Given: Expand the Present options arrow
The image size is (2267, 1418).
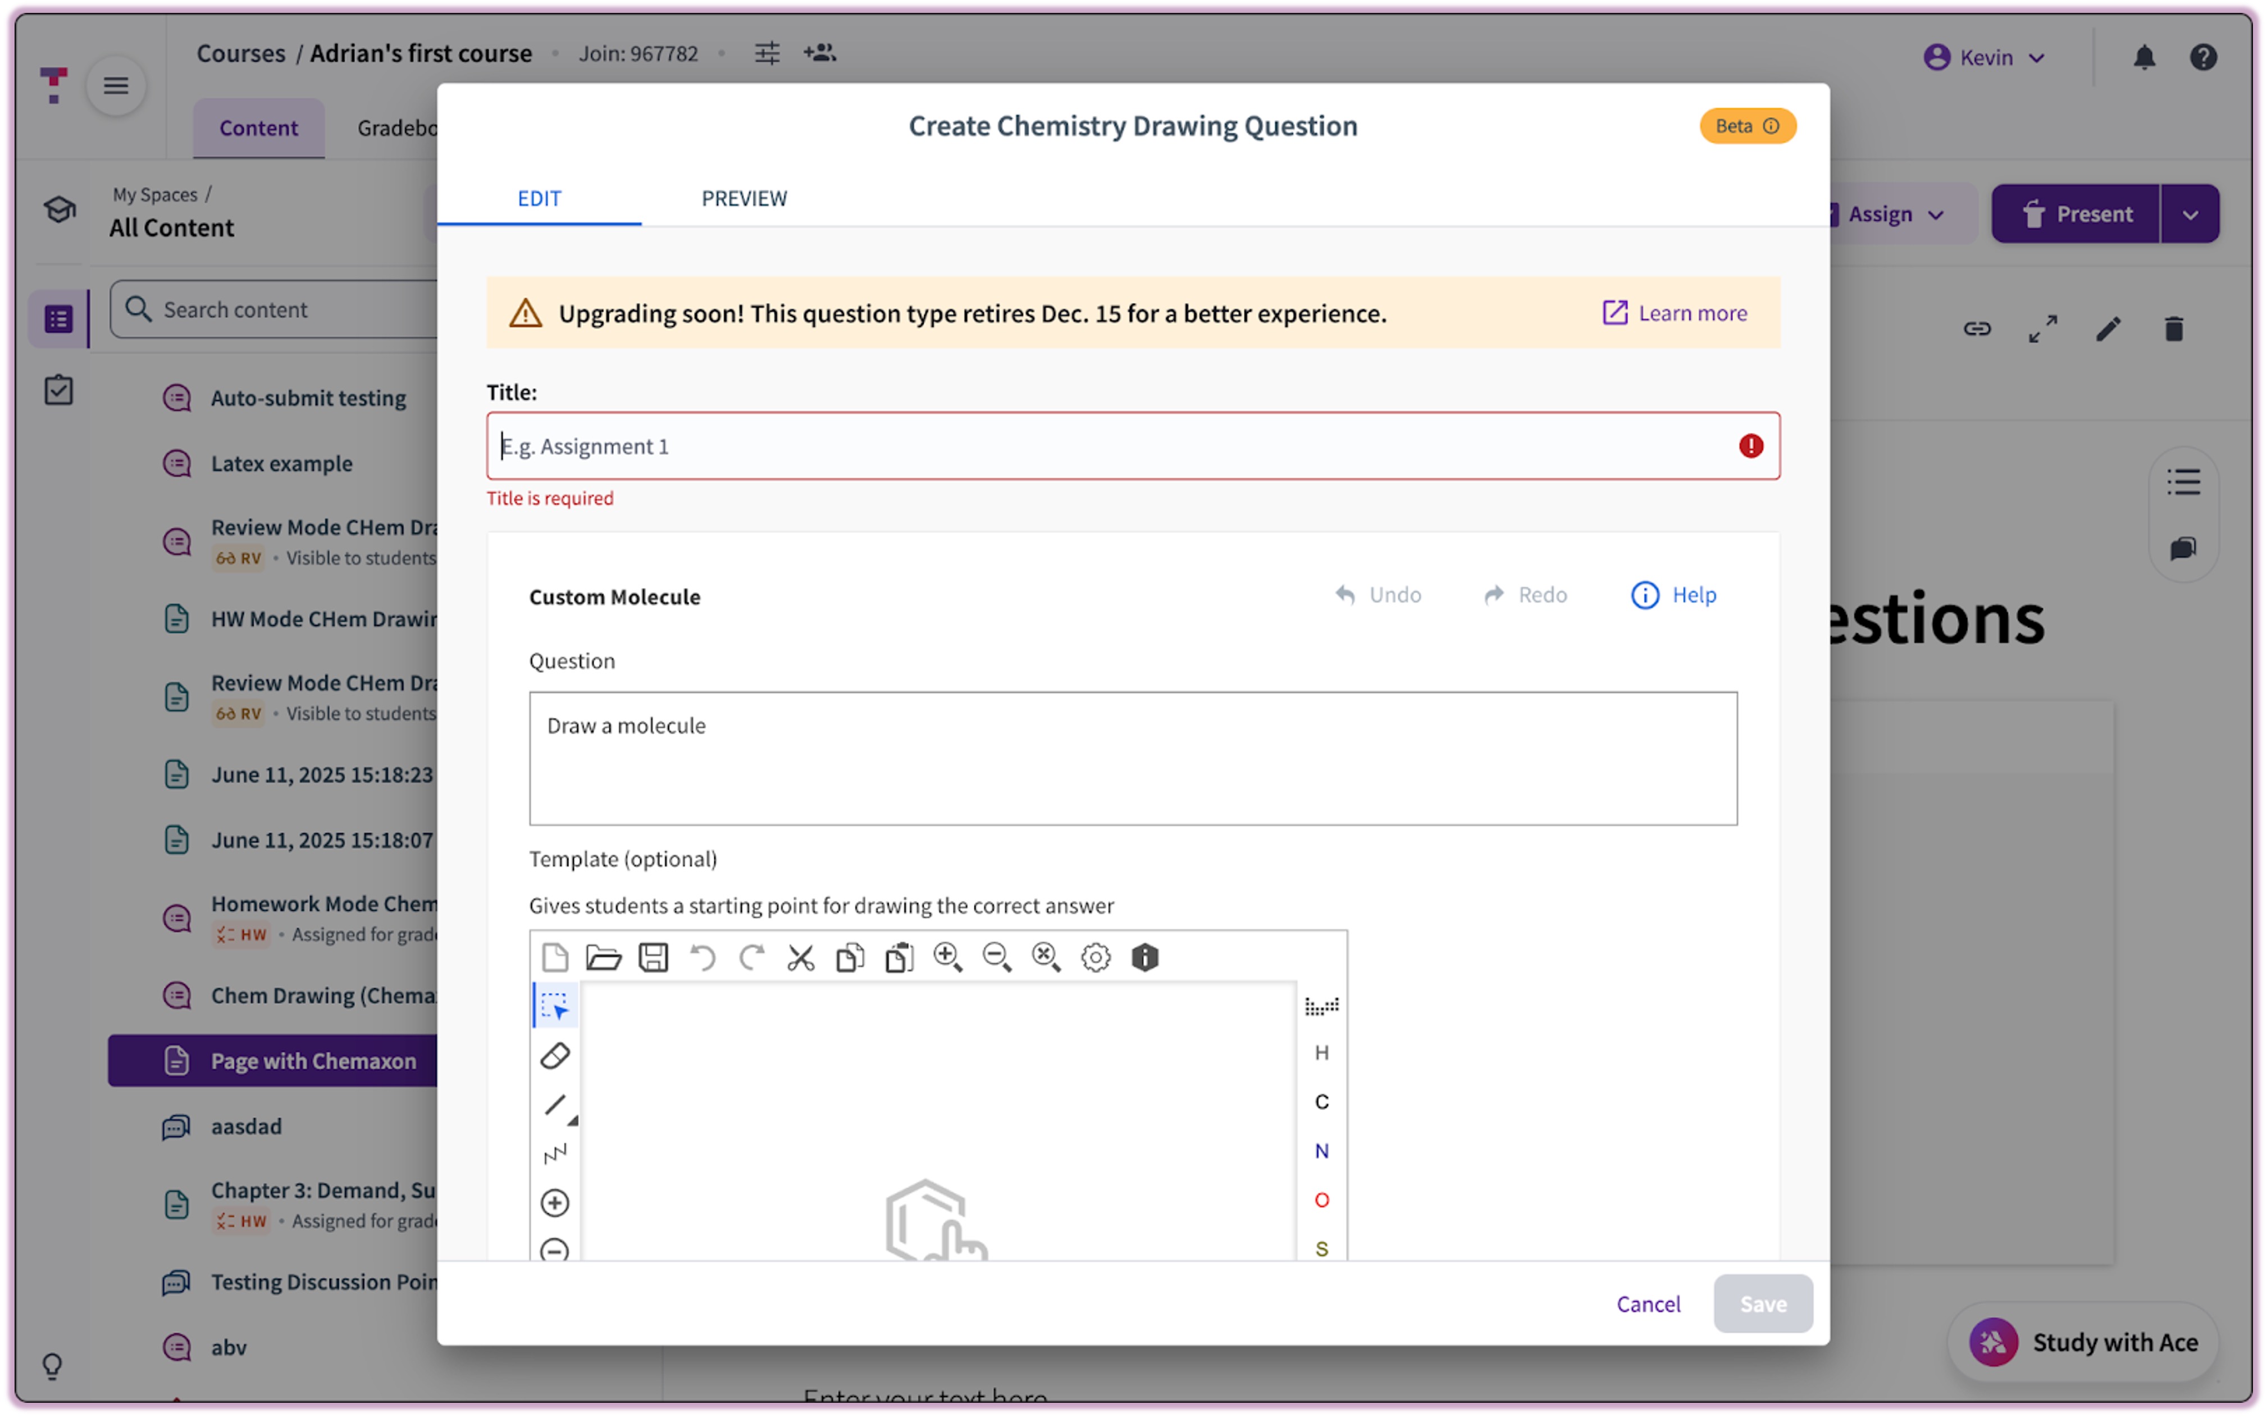Looking at the screenshot, I should (x=2190, y=215).
